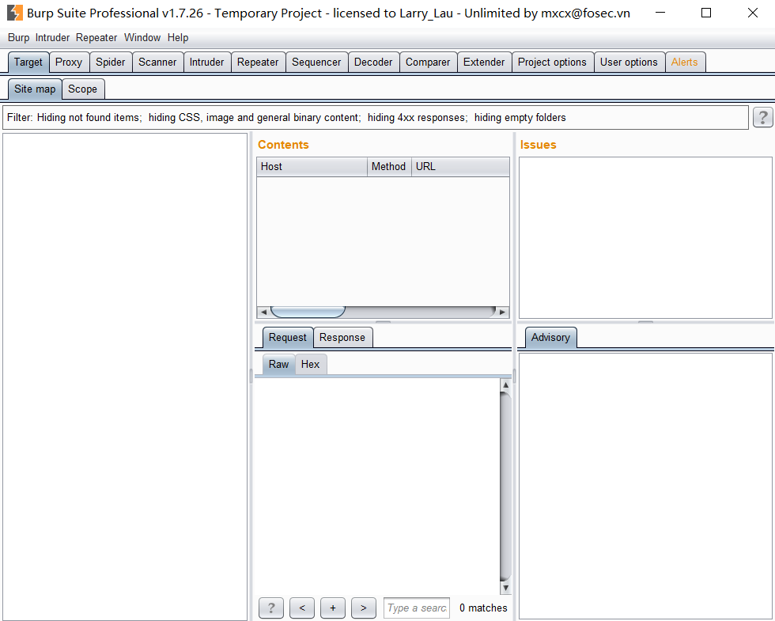Select the Target tab
This screenshot has height=621, width=775.
pos(28,62)
